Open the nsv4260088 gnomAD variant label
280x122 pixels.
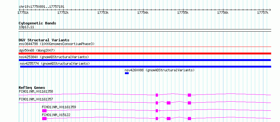pos(160,70)
